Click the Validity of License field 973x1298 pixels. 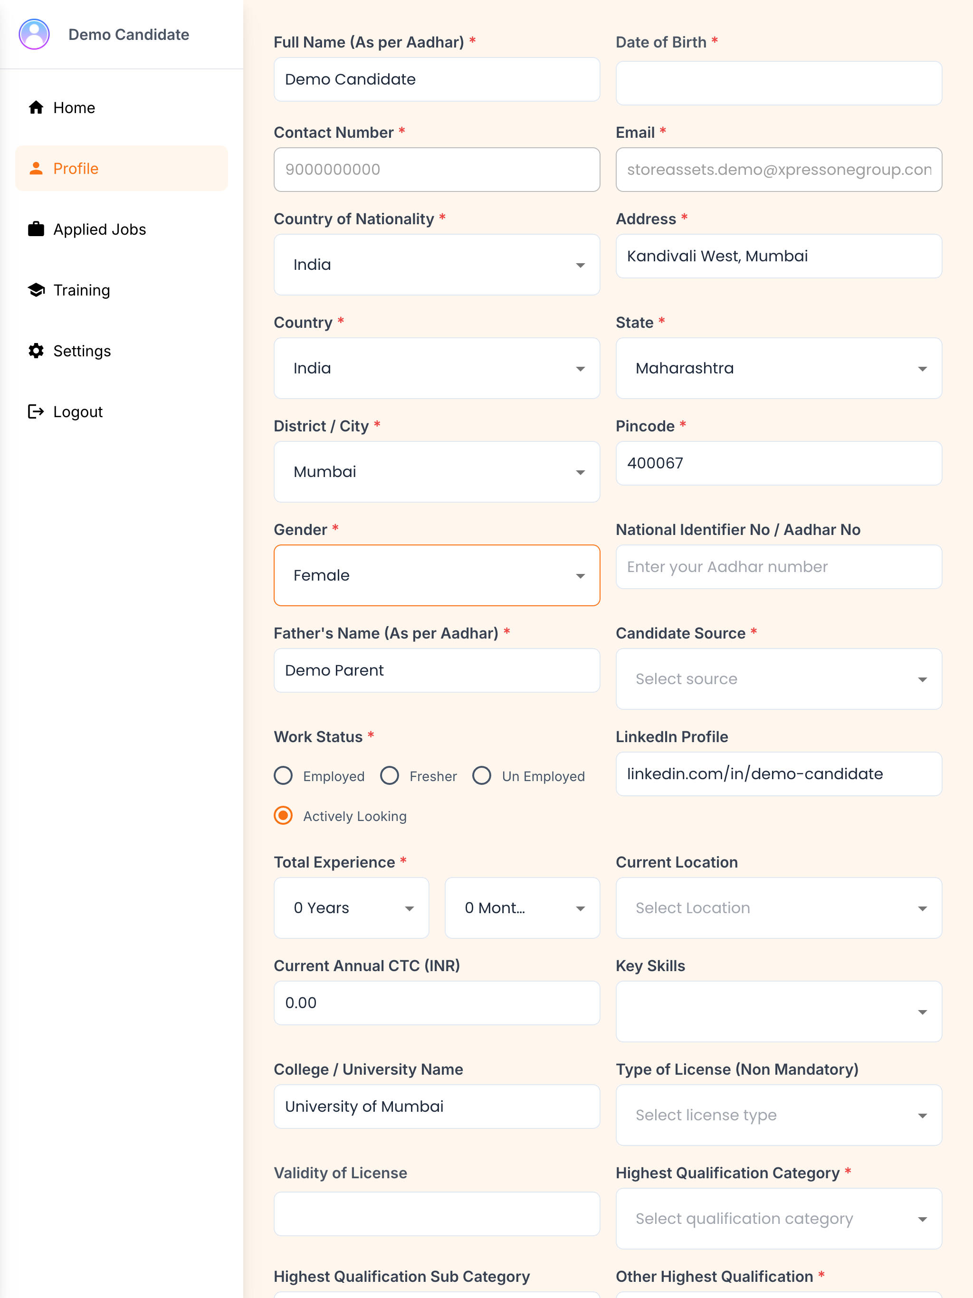(437, 1214)
